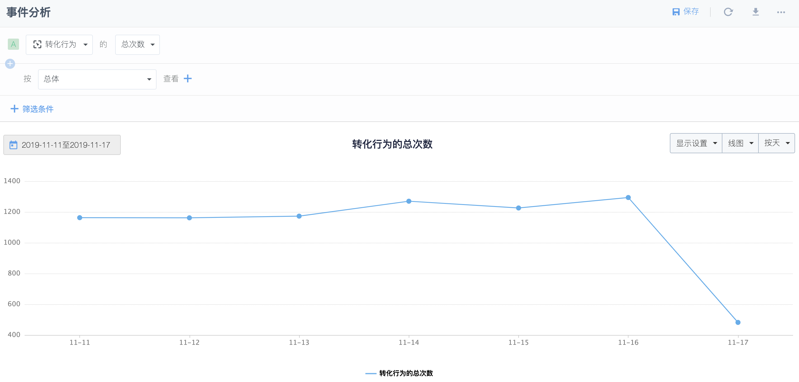Open the date range picker 2019-11-11至2019-11-17
Screen dimensions: 799x382
[62, 145]
